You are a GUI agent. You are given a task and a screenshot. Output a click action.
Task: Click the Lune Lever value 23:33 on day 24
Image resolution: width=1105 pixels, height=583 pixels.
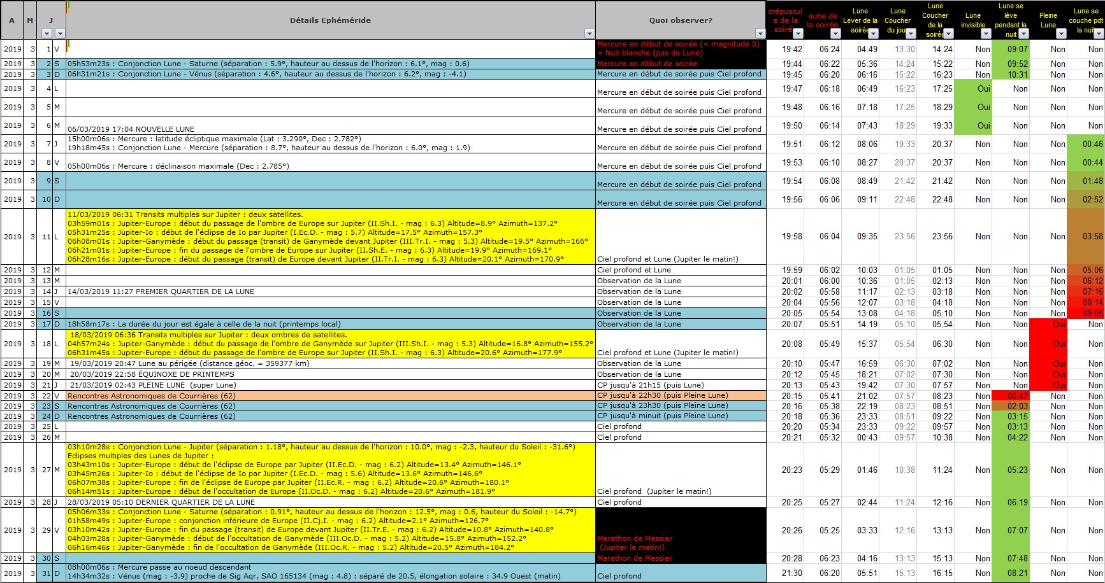[860, 416]
